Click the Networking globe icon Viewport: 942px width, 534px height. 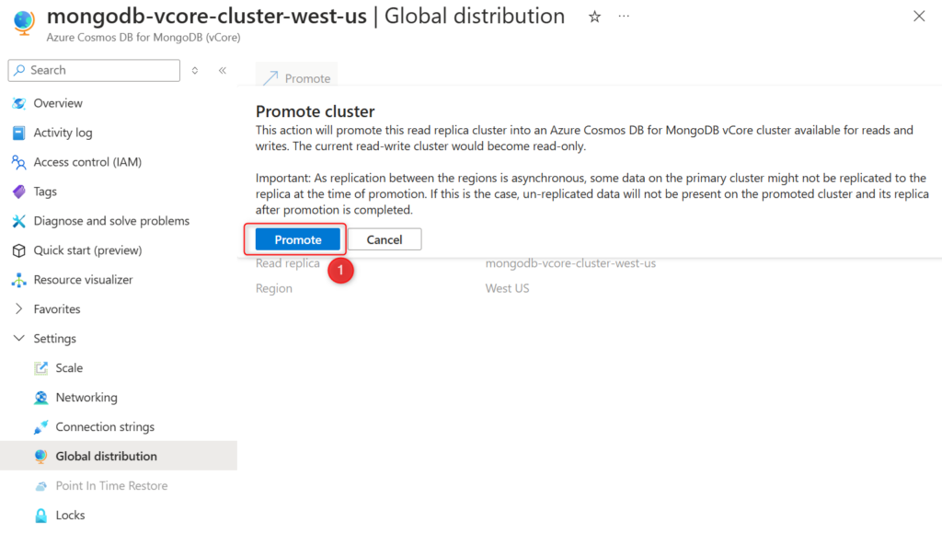point(41,397)
